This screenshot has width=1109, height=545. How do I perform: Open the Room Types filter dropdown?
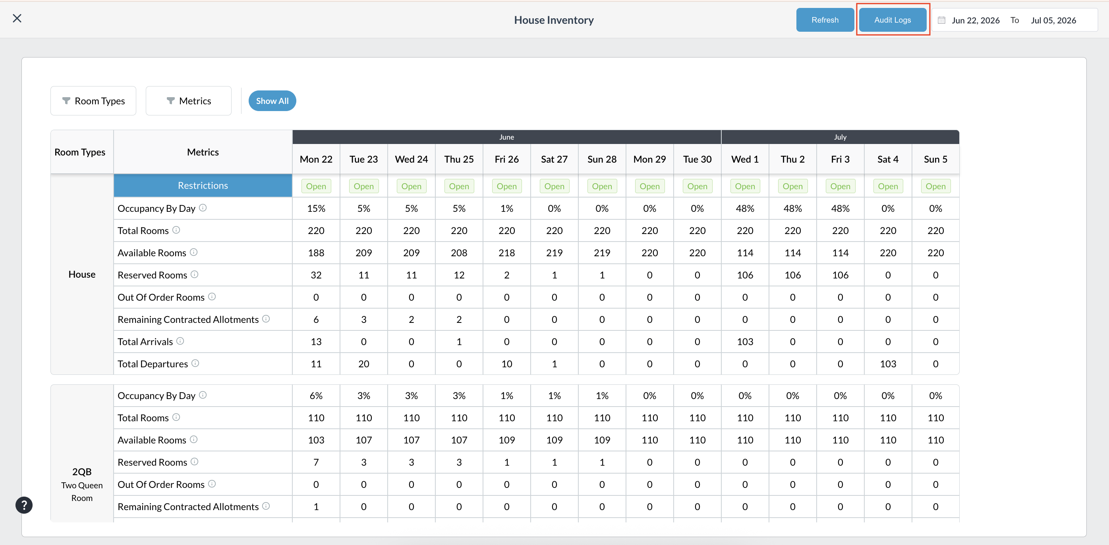[x=93, y=101]
